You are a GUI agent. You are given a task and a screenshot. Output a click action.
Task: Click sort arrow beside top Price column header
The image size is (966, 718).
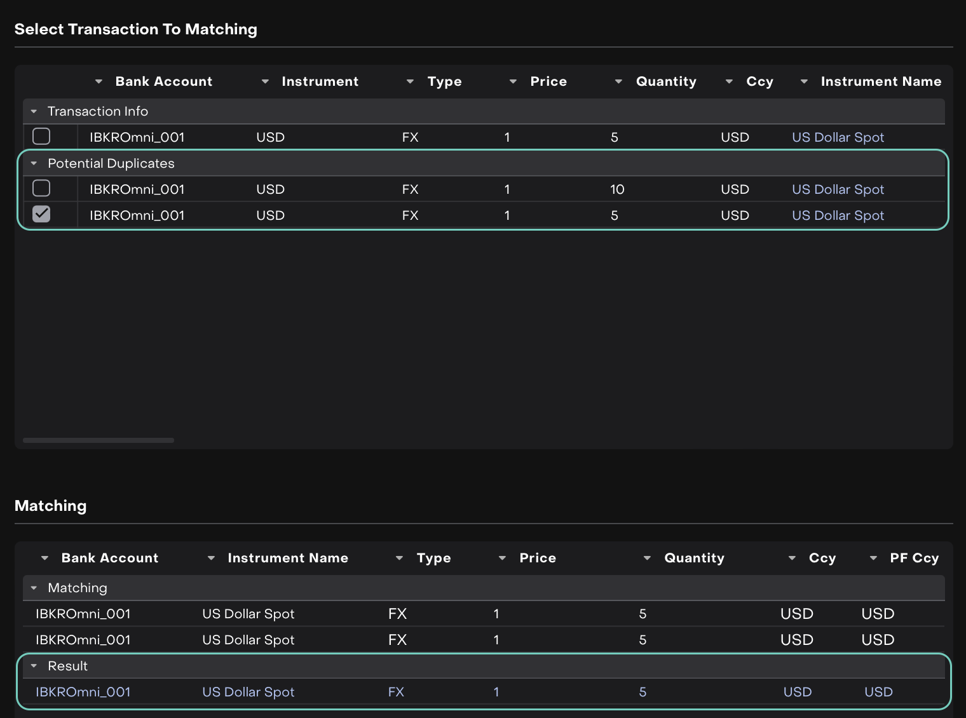coord(513,81)
